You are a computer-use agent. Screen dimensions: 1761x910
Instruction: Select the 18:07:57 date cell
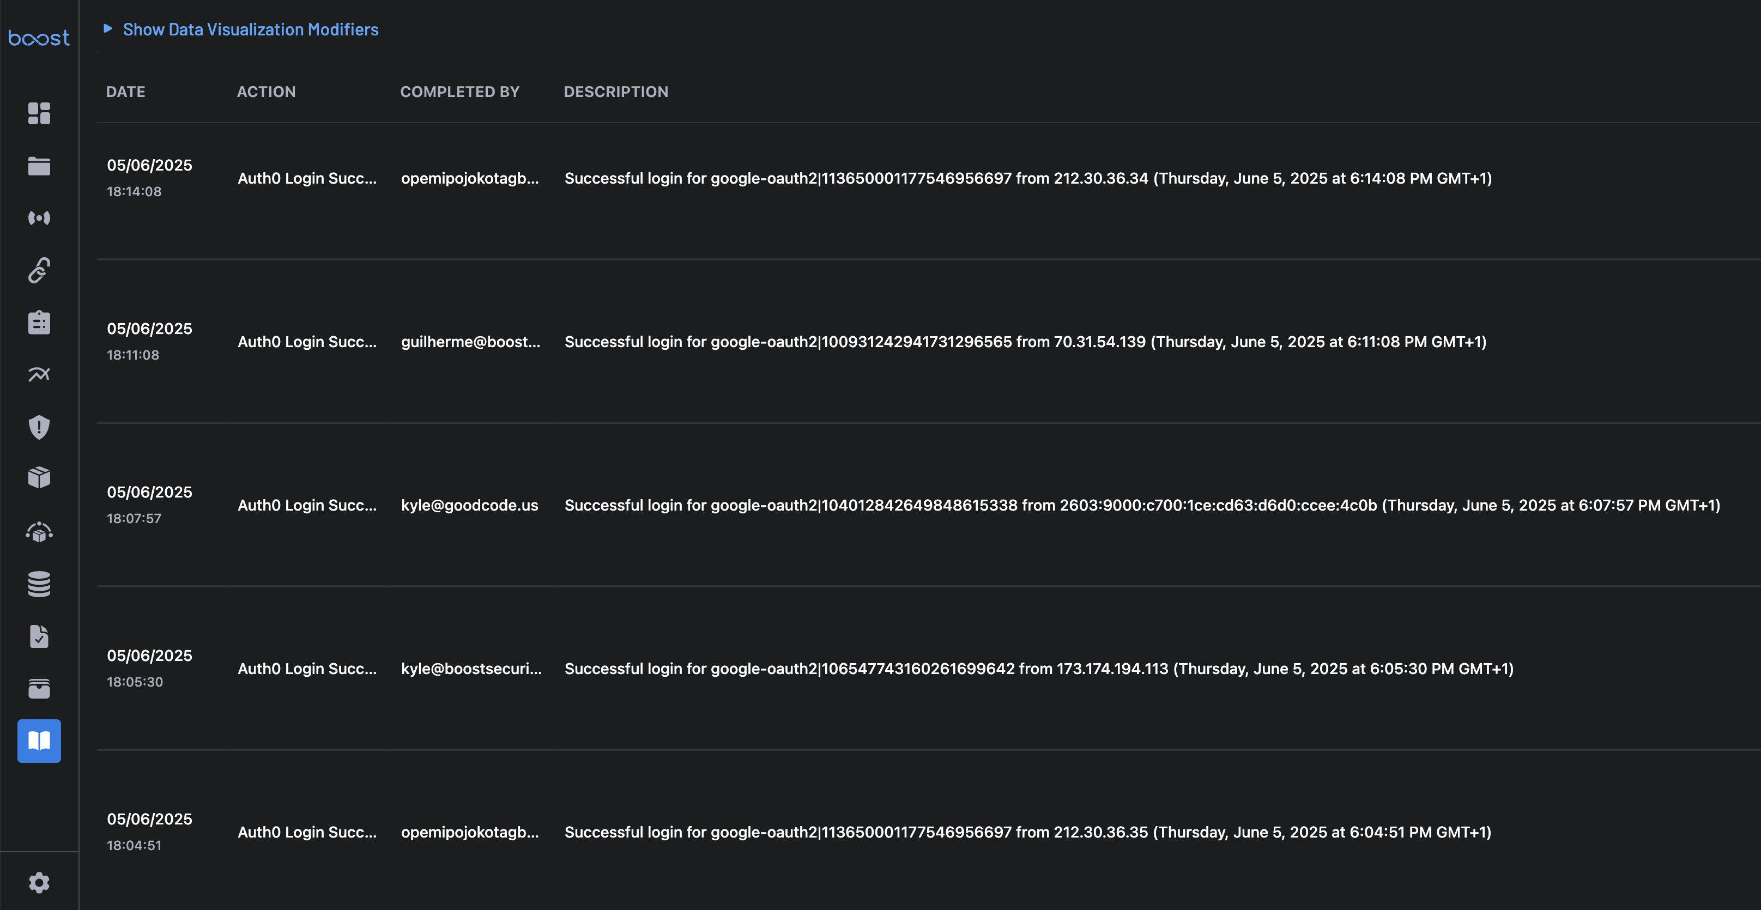pyautogui.click(x=149, y=505)
